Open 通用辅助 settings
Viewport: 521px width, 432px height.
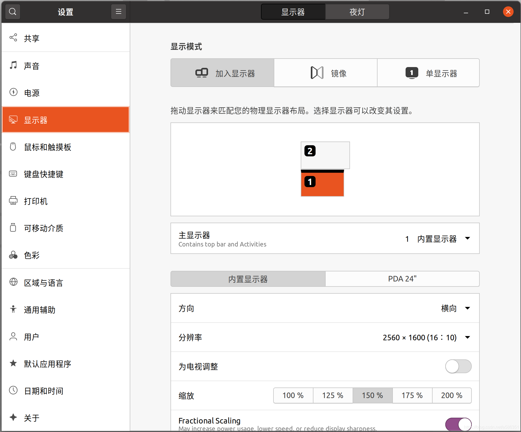66,310
